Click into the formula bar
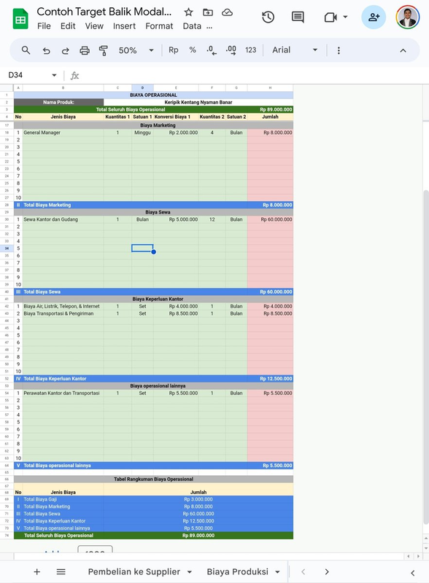Screen dimensions: 429x583 click(x=253, y=76)
